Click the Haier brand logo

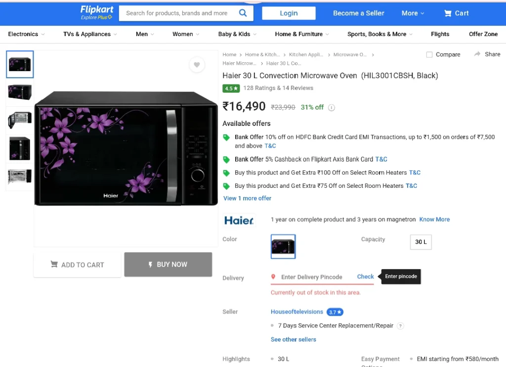pos(239,220)
